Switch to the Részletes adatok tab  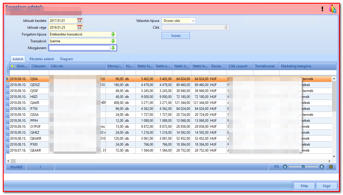[42, 59]
